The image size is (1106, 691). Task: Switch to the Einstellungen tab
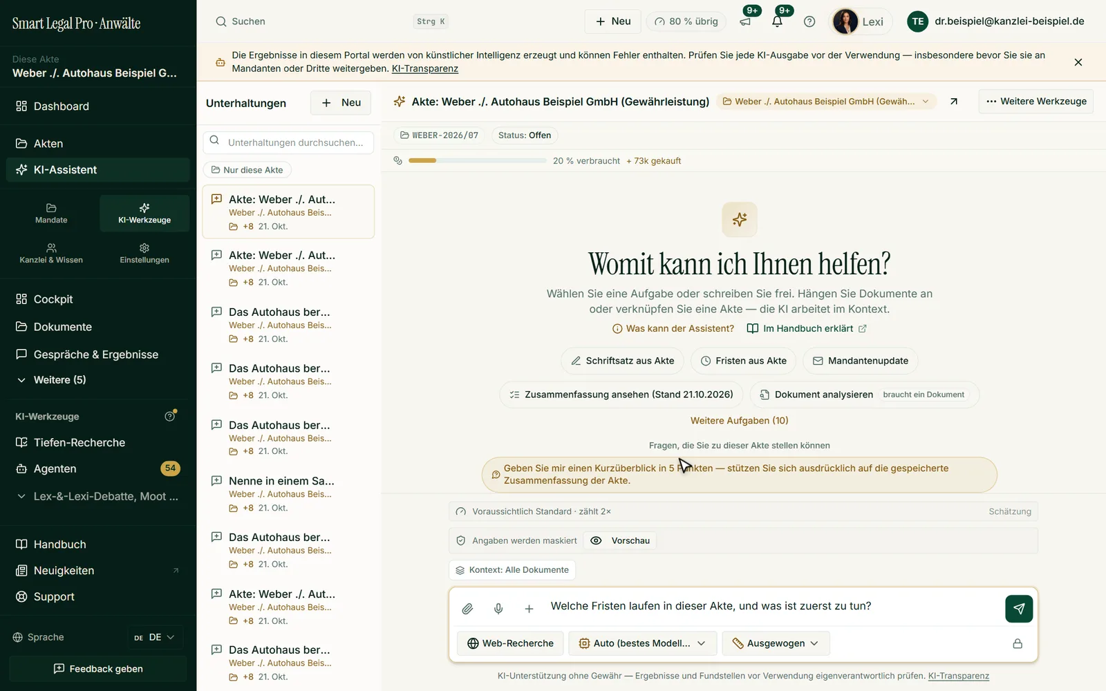pos(144,254)
